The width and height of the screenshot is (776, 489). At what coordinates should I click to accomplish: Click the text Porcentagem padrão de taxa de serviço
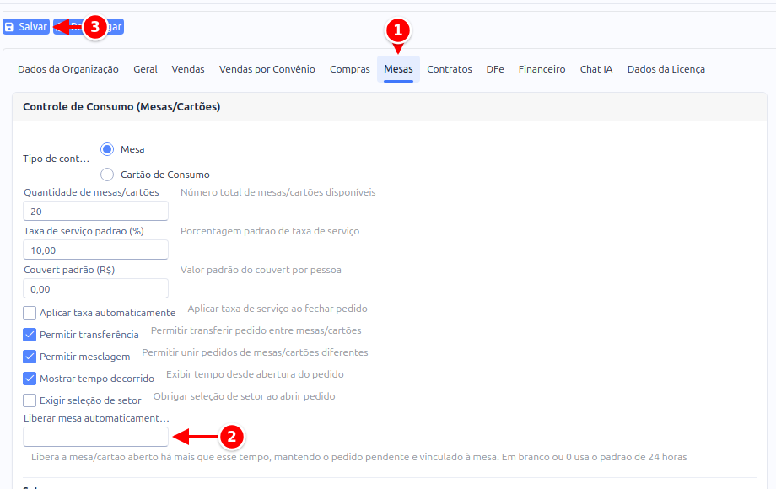click(x=270, y=231)
